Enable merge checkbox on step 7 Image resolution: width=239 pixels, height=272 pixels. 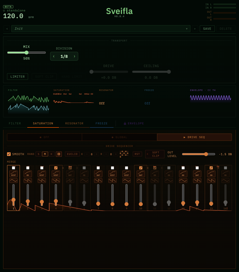[98, 168]
